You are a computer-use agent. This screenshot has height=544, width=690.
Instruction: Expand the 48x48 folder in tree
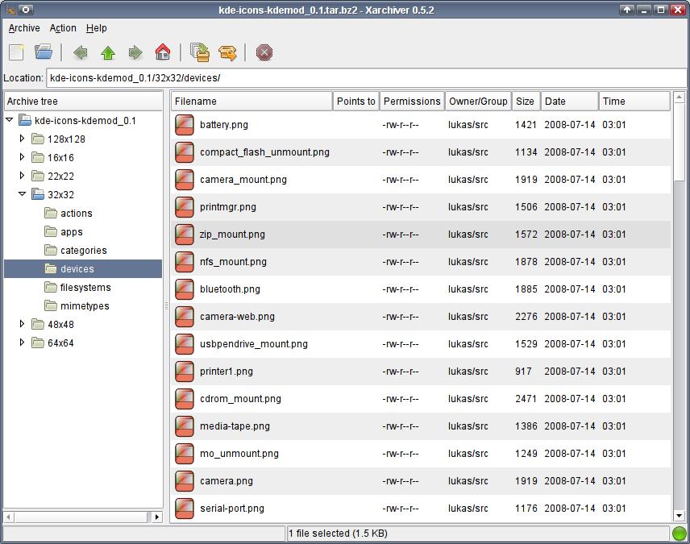point(23,324)
